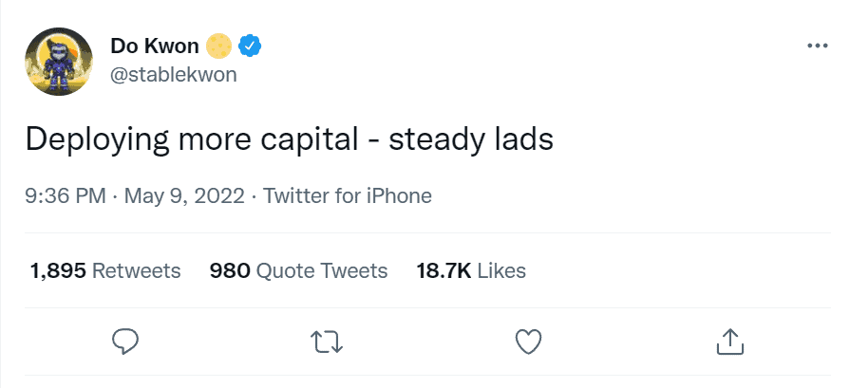Open the retweet arrows menu
Viewport: 850px width, 388px height.
[327, 341]
